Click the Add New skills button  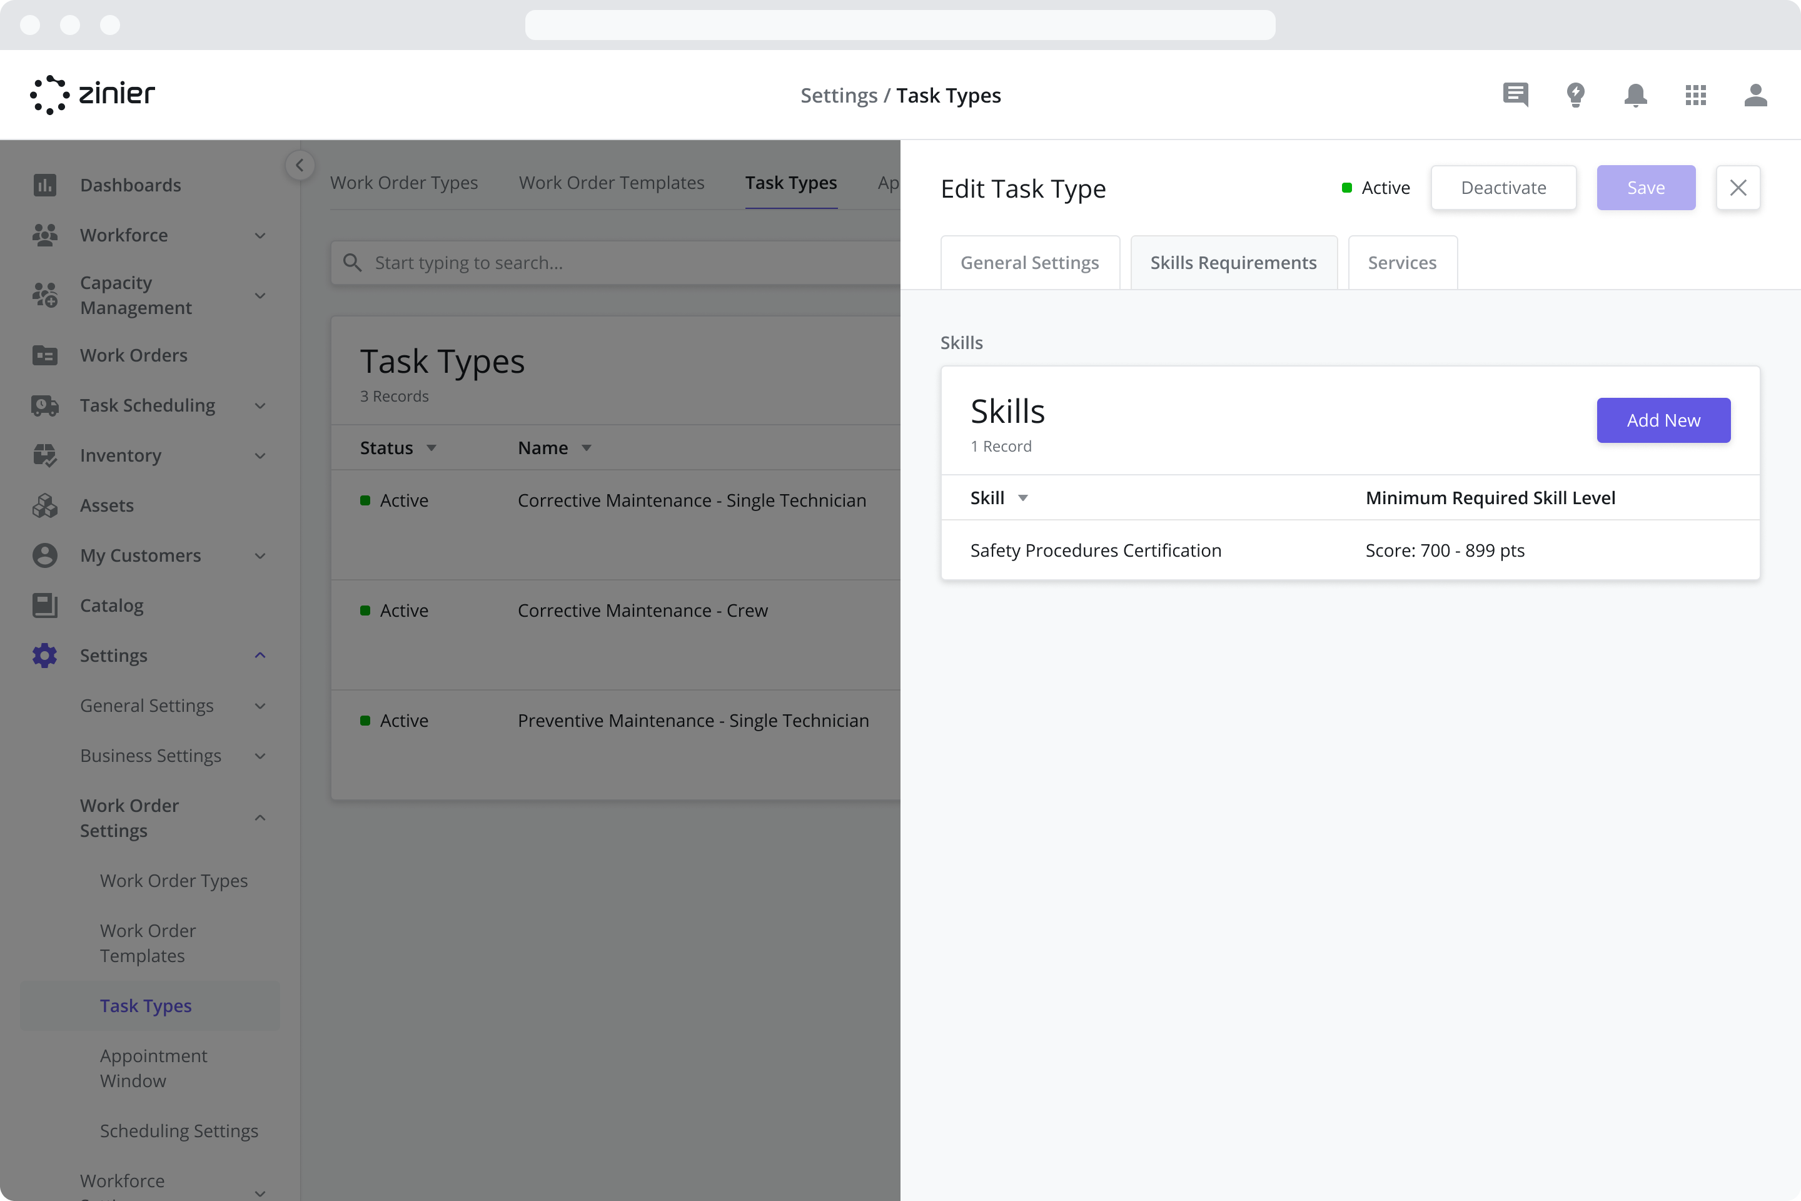click(1663, 420)
